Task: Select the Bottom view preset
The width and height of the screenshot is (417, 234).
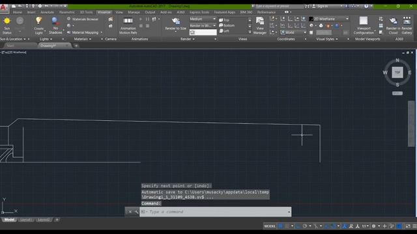Action: (227, 25)
